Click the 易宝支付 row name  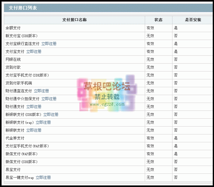tap(13, 170)
